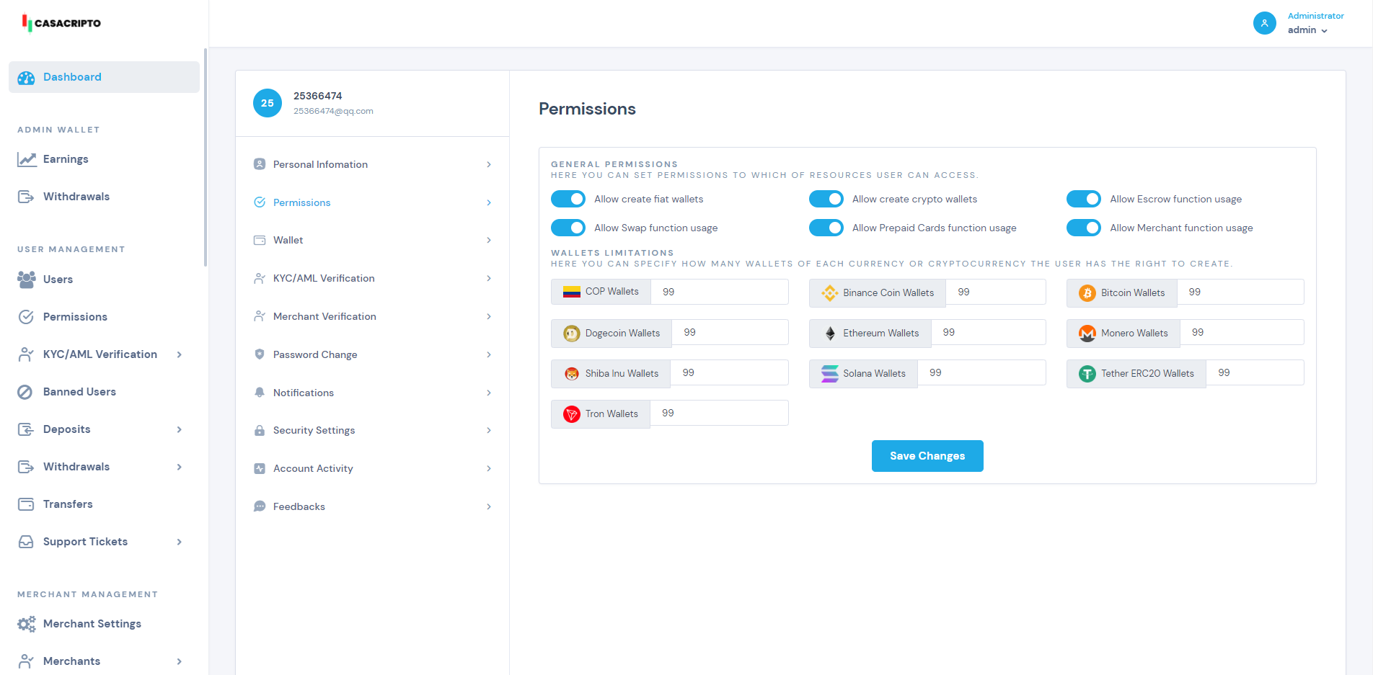Click the Earnings chart icon in sidebar

coord(27,159)
